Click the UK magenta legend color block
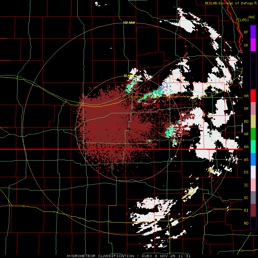Screen dimensions: 258x258 [253, 45]
